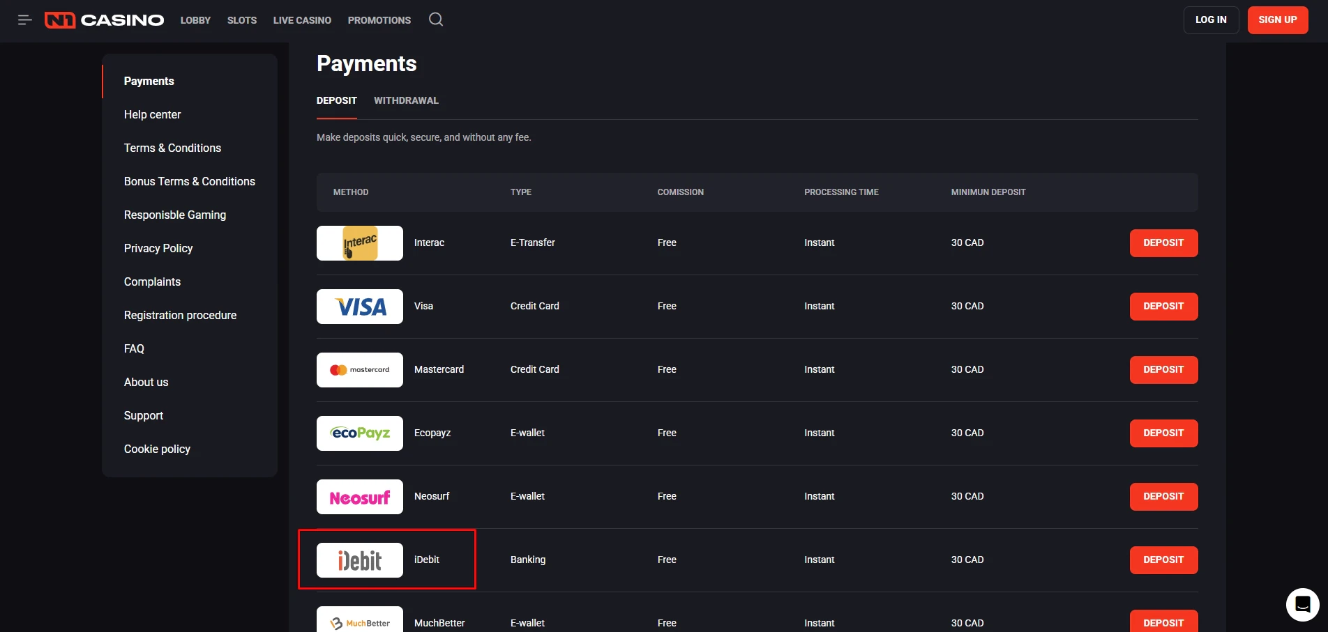
Task: Open Promotions in top navigation
Action: coord(379,20)
